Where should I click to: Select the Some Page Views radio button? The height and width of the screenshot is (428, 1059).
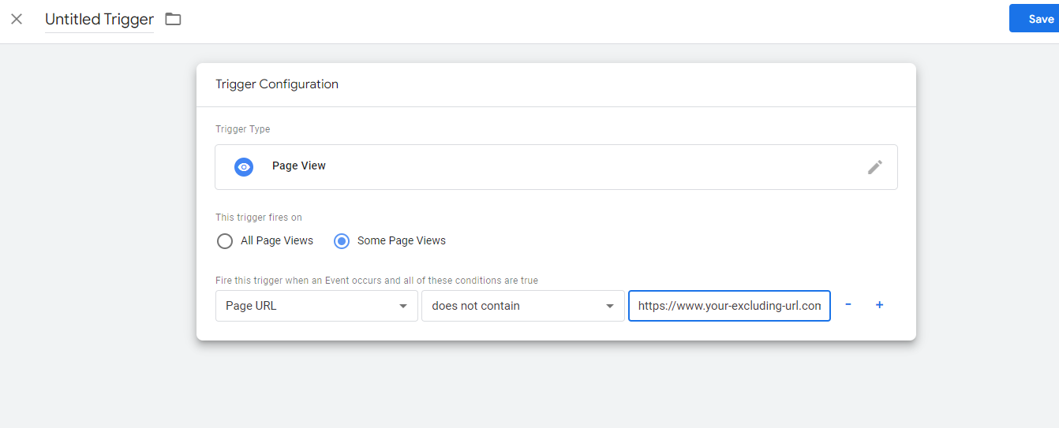342,241
